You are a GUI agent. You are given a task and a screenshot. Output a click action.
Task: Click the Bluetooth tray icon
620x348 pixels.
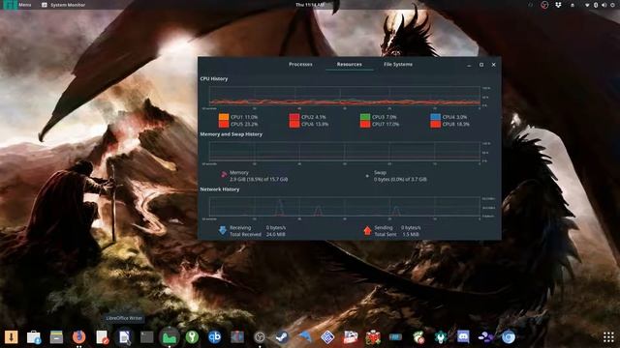596,5
